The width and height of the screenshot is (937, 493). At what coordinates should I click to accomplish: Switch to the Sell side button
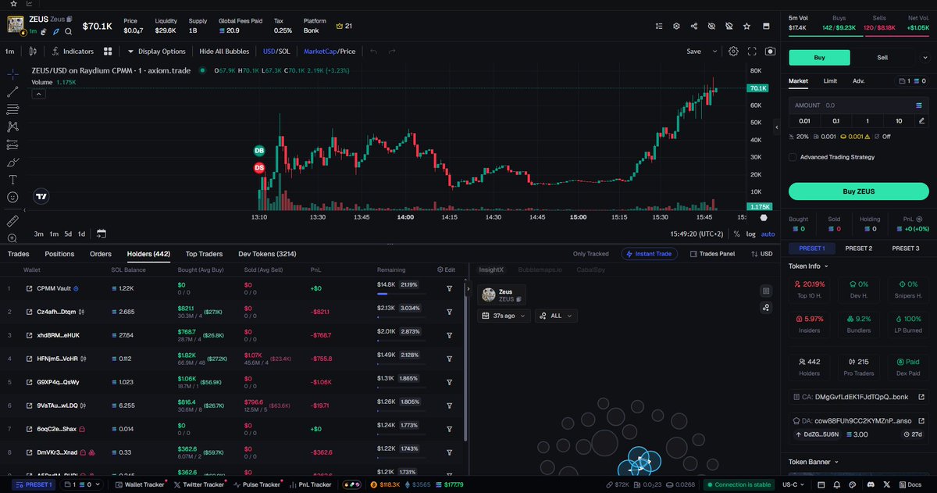tap(882, 57)
